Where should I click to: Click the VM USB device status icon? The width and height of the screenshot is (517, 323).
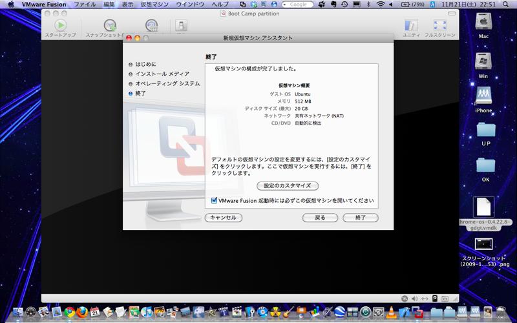tap(435, 298)
